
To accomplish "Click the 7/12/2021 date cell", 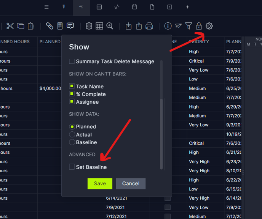I will (x=116, y=216).
